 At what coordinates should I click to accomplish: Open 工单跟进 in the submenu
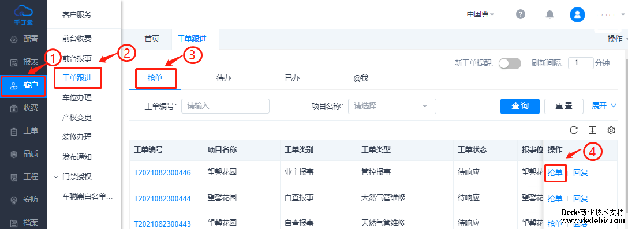point(77,78)
